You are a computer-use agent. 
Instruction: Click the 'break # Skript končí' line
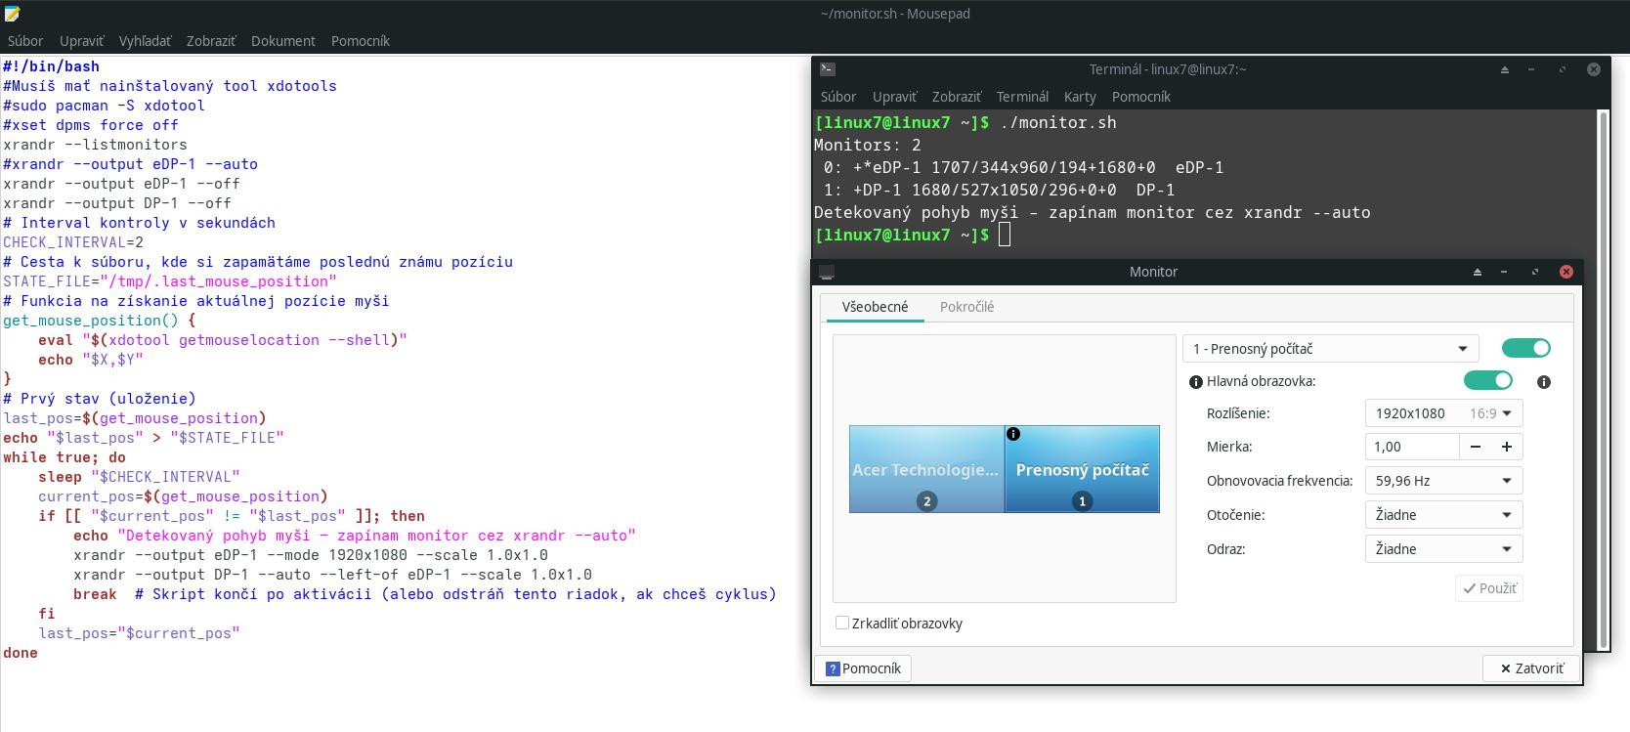pyautogui.click(x=424, y=594)
